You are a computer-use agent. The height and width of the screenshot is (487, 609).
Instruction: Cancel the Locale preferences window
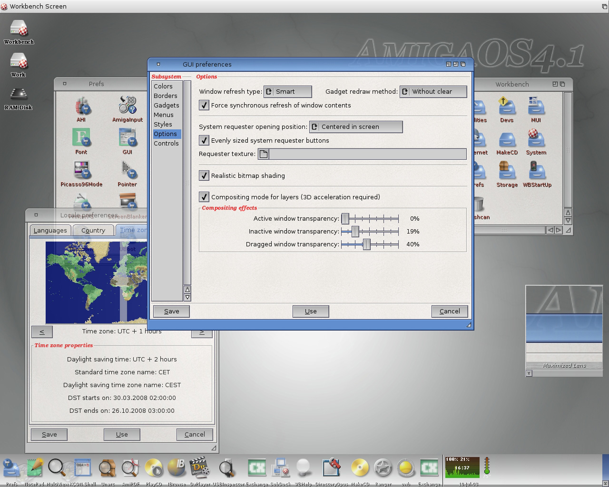[195, 434]
